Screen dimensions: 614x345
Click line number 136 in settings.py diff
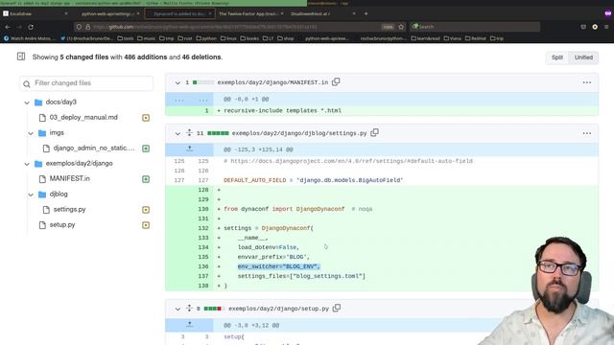click(203, 266)
